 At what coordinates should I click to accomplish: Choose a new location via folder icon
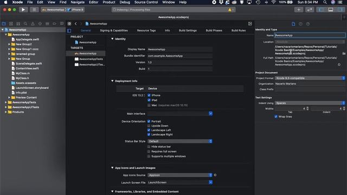(344, 53)
